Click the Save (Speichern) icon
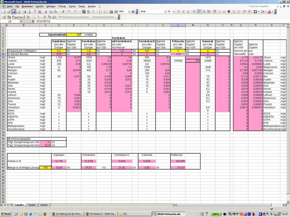 13,12
